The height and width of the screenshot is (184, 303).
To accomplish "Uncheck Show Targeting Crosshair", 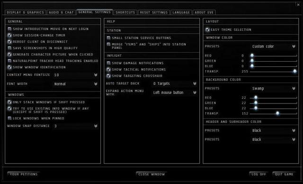I will pyautogui.click(x=108, y=76).
